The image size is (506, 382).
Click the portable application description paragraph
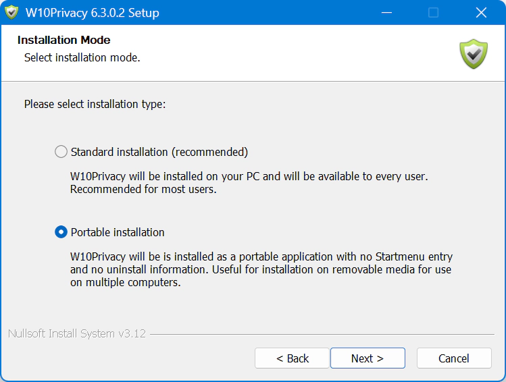tap(261, 269)
